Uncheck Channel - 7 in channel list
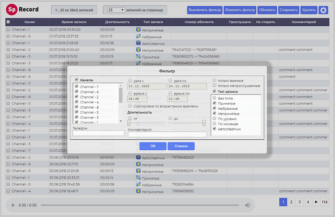Image resolution: width=335 pixels, height=217 pixels. click(x=76, y=86)
